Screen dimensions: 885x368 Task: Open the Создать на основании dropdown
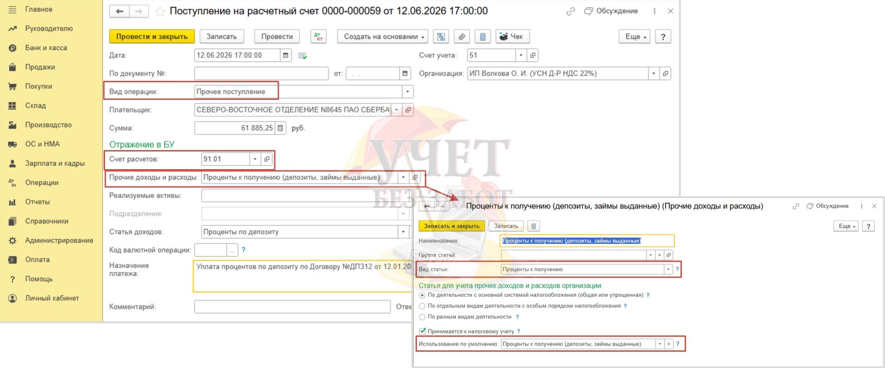[x=384, y=37]
